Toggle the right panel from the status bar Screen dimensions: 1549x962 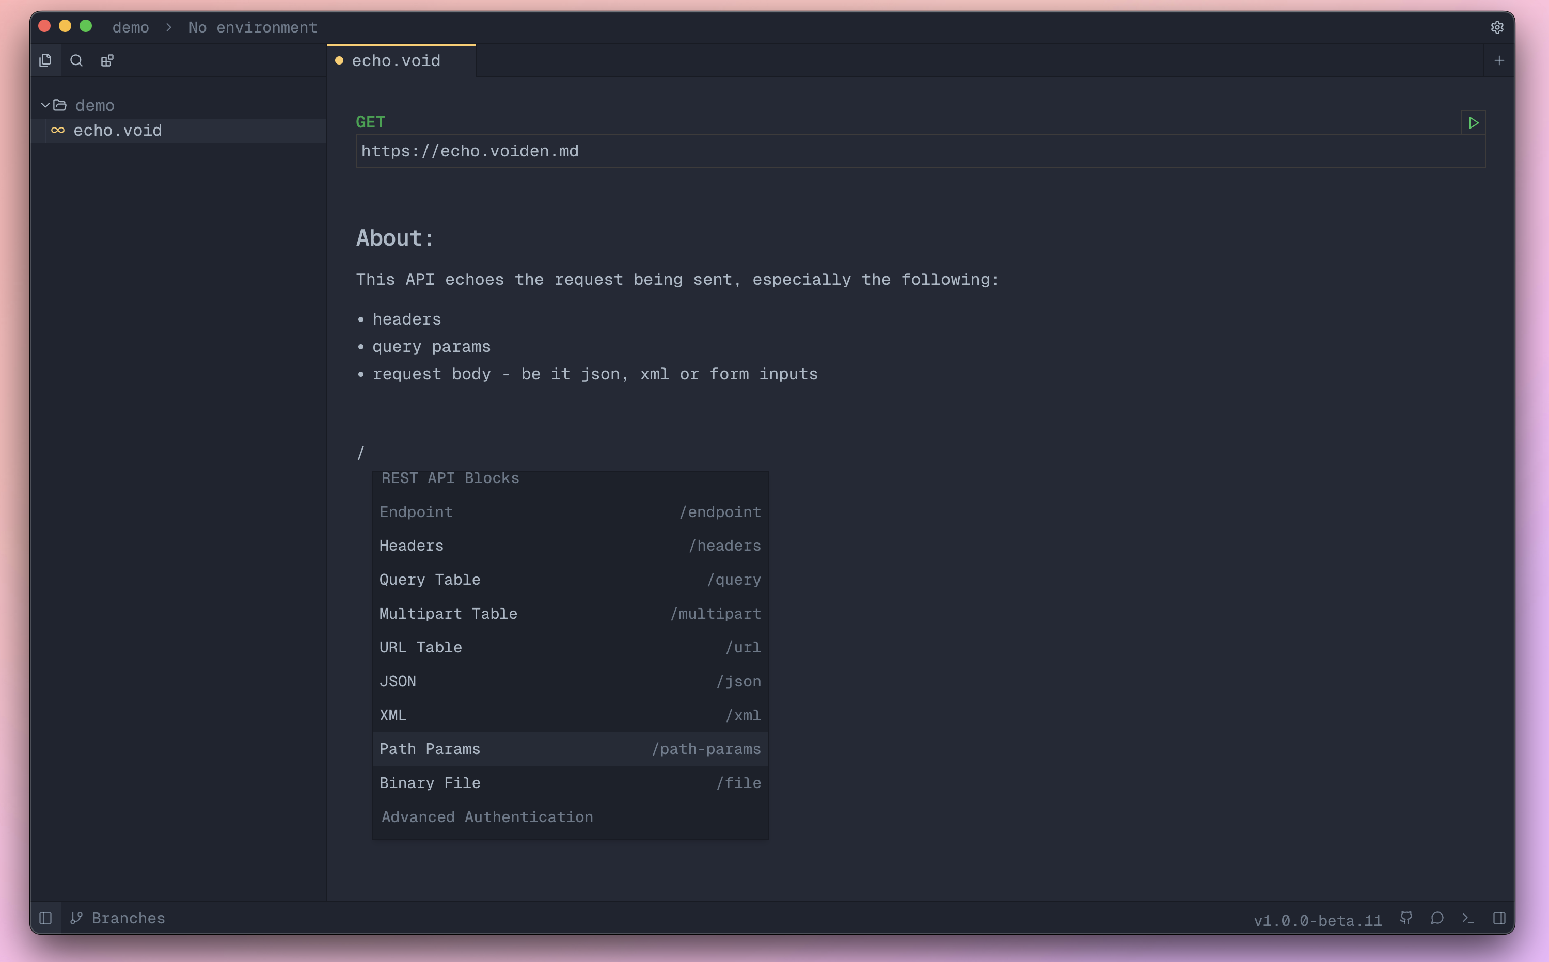(x=1499, y=918)
